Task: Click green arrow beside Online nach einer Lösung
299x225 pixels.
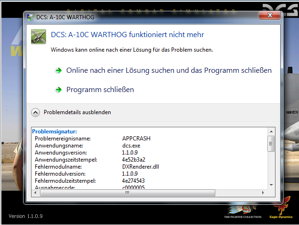Action: 59,70
